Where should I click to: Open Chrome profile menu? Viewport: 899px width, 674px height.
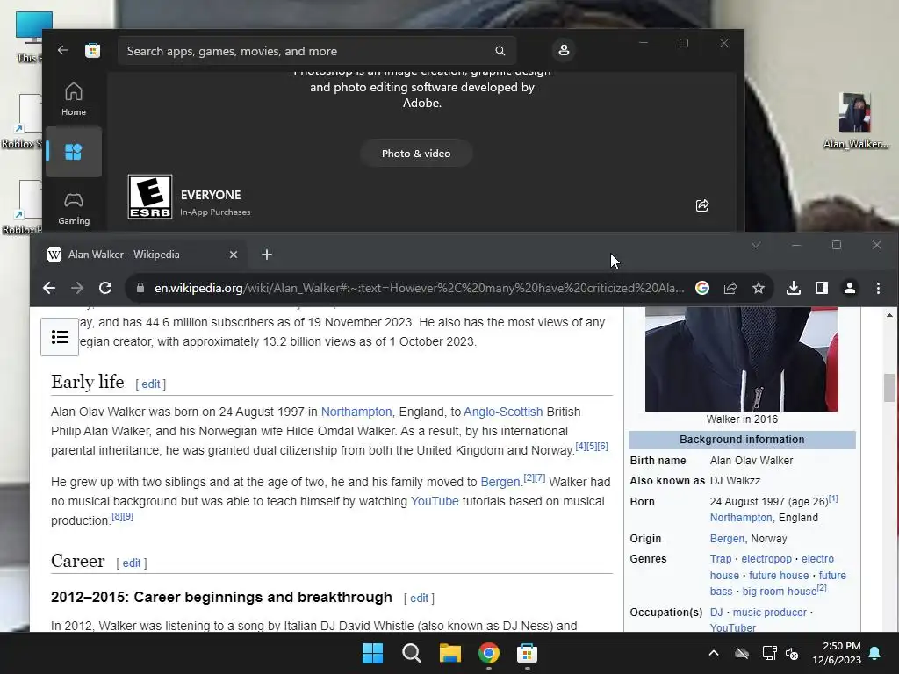pyautogui.click(x=850, y=288)
